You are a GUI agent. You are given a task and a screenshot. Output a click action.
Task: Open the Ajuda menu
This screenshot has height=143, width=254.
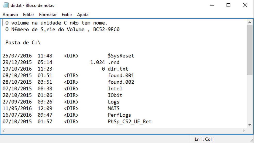[83, 15]
